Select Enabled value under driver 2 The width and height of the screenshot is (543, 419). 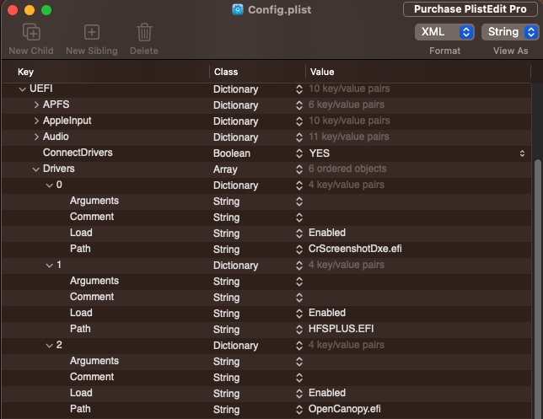pos(327,393)
